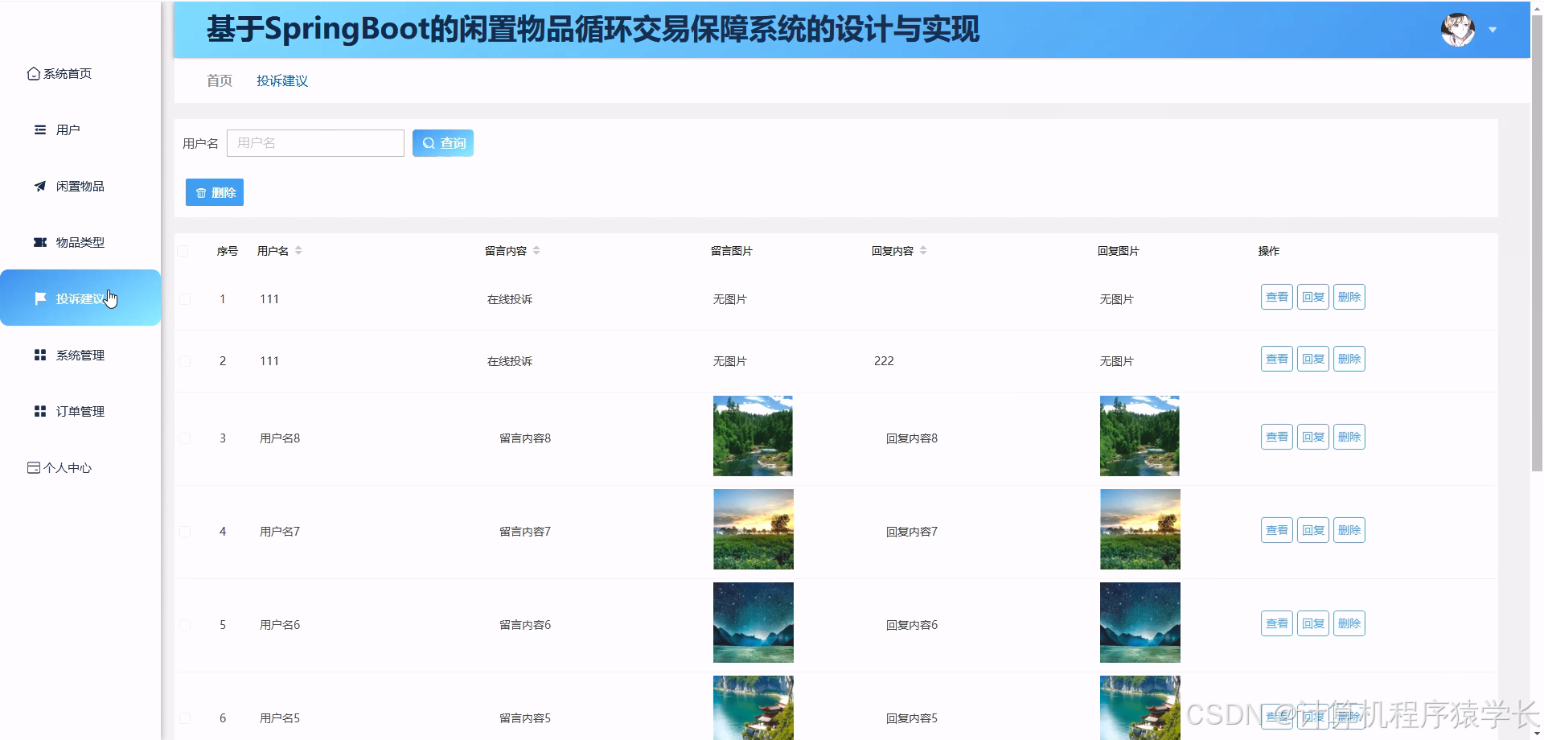Open 留言图片 pavilion thumbnail in 用户名5 row

tap(754, 708)
